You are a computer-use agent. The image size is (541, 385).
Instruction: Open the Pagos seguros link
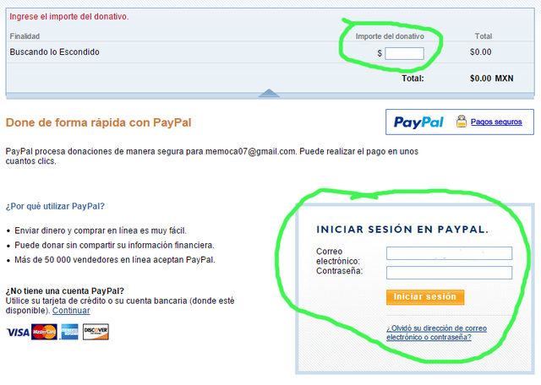coord(496,122)
